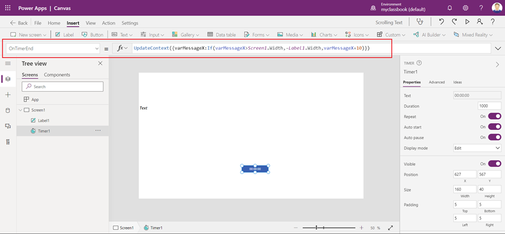Viewport: 505px width, 234px height.
Task: Expand the formula bar chevron
Action: pyautogui.click(x=498, y=49)
